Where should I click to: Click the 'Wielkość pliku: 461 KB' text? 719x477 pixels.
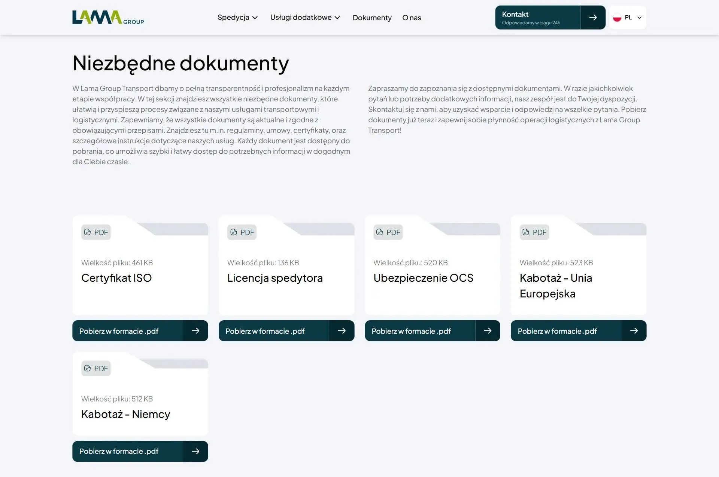tap(117, 263)
